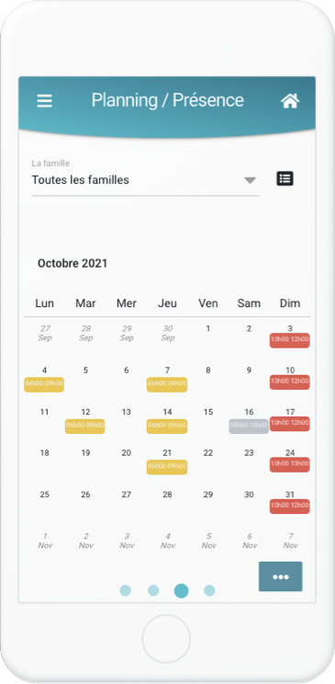The height and width of the screenshot is (684, 335).
Task: Open yellow event on Tuesday October 12
Action: point(85,427)
